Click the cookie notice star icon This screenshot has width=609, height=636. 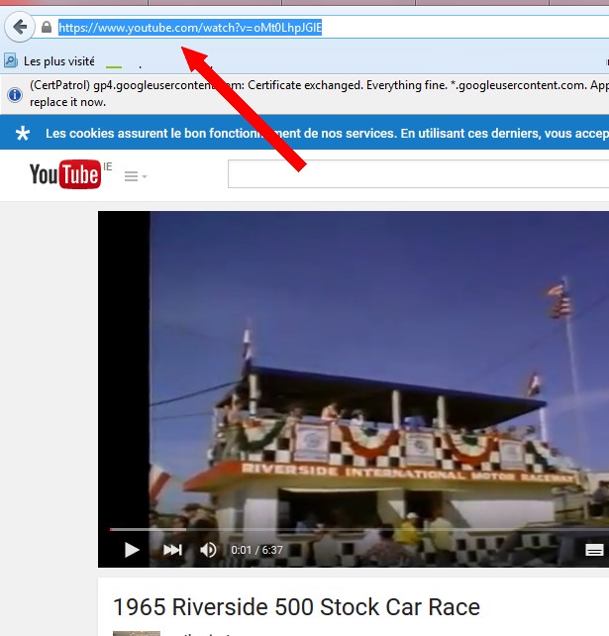click(22, 133)
